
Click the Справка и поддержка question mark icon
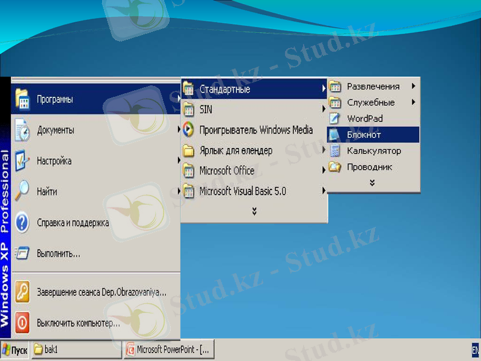click(22, 223)
